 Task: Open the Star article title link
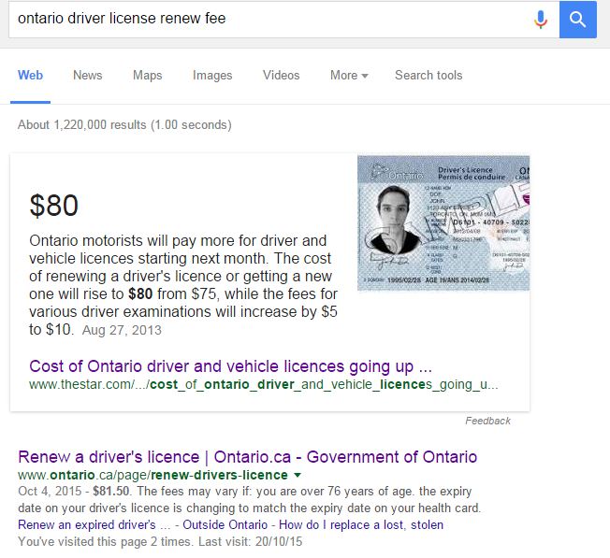(x=230, y=366)
